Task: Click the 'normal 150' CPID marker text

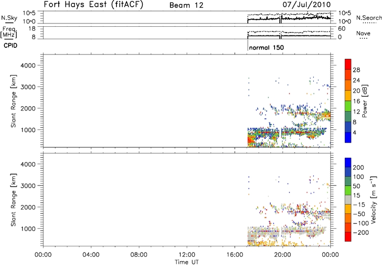Action: coord(266,47)
